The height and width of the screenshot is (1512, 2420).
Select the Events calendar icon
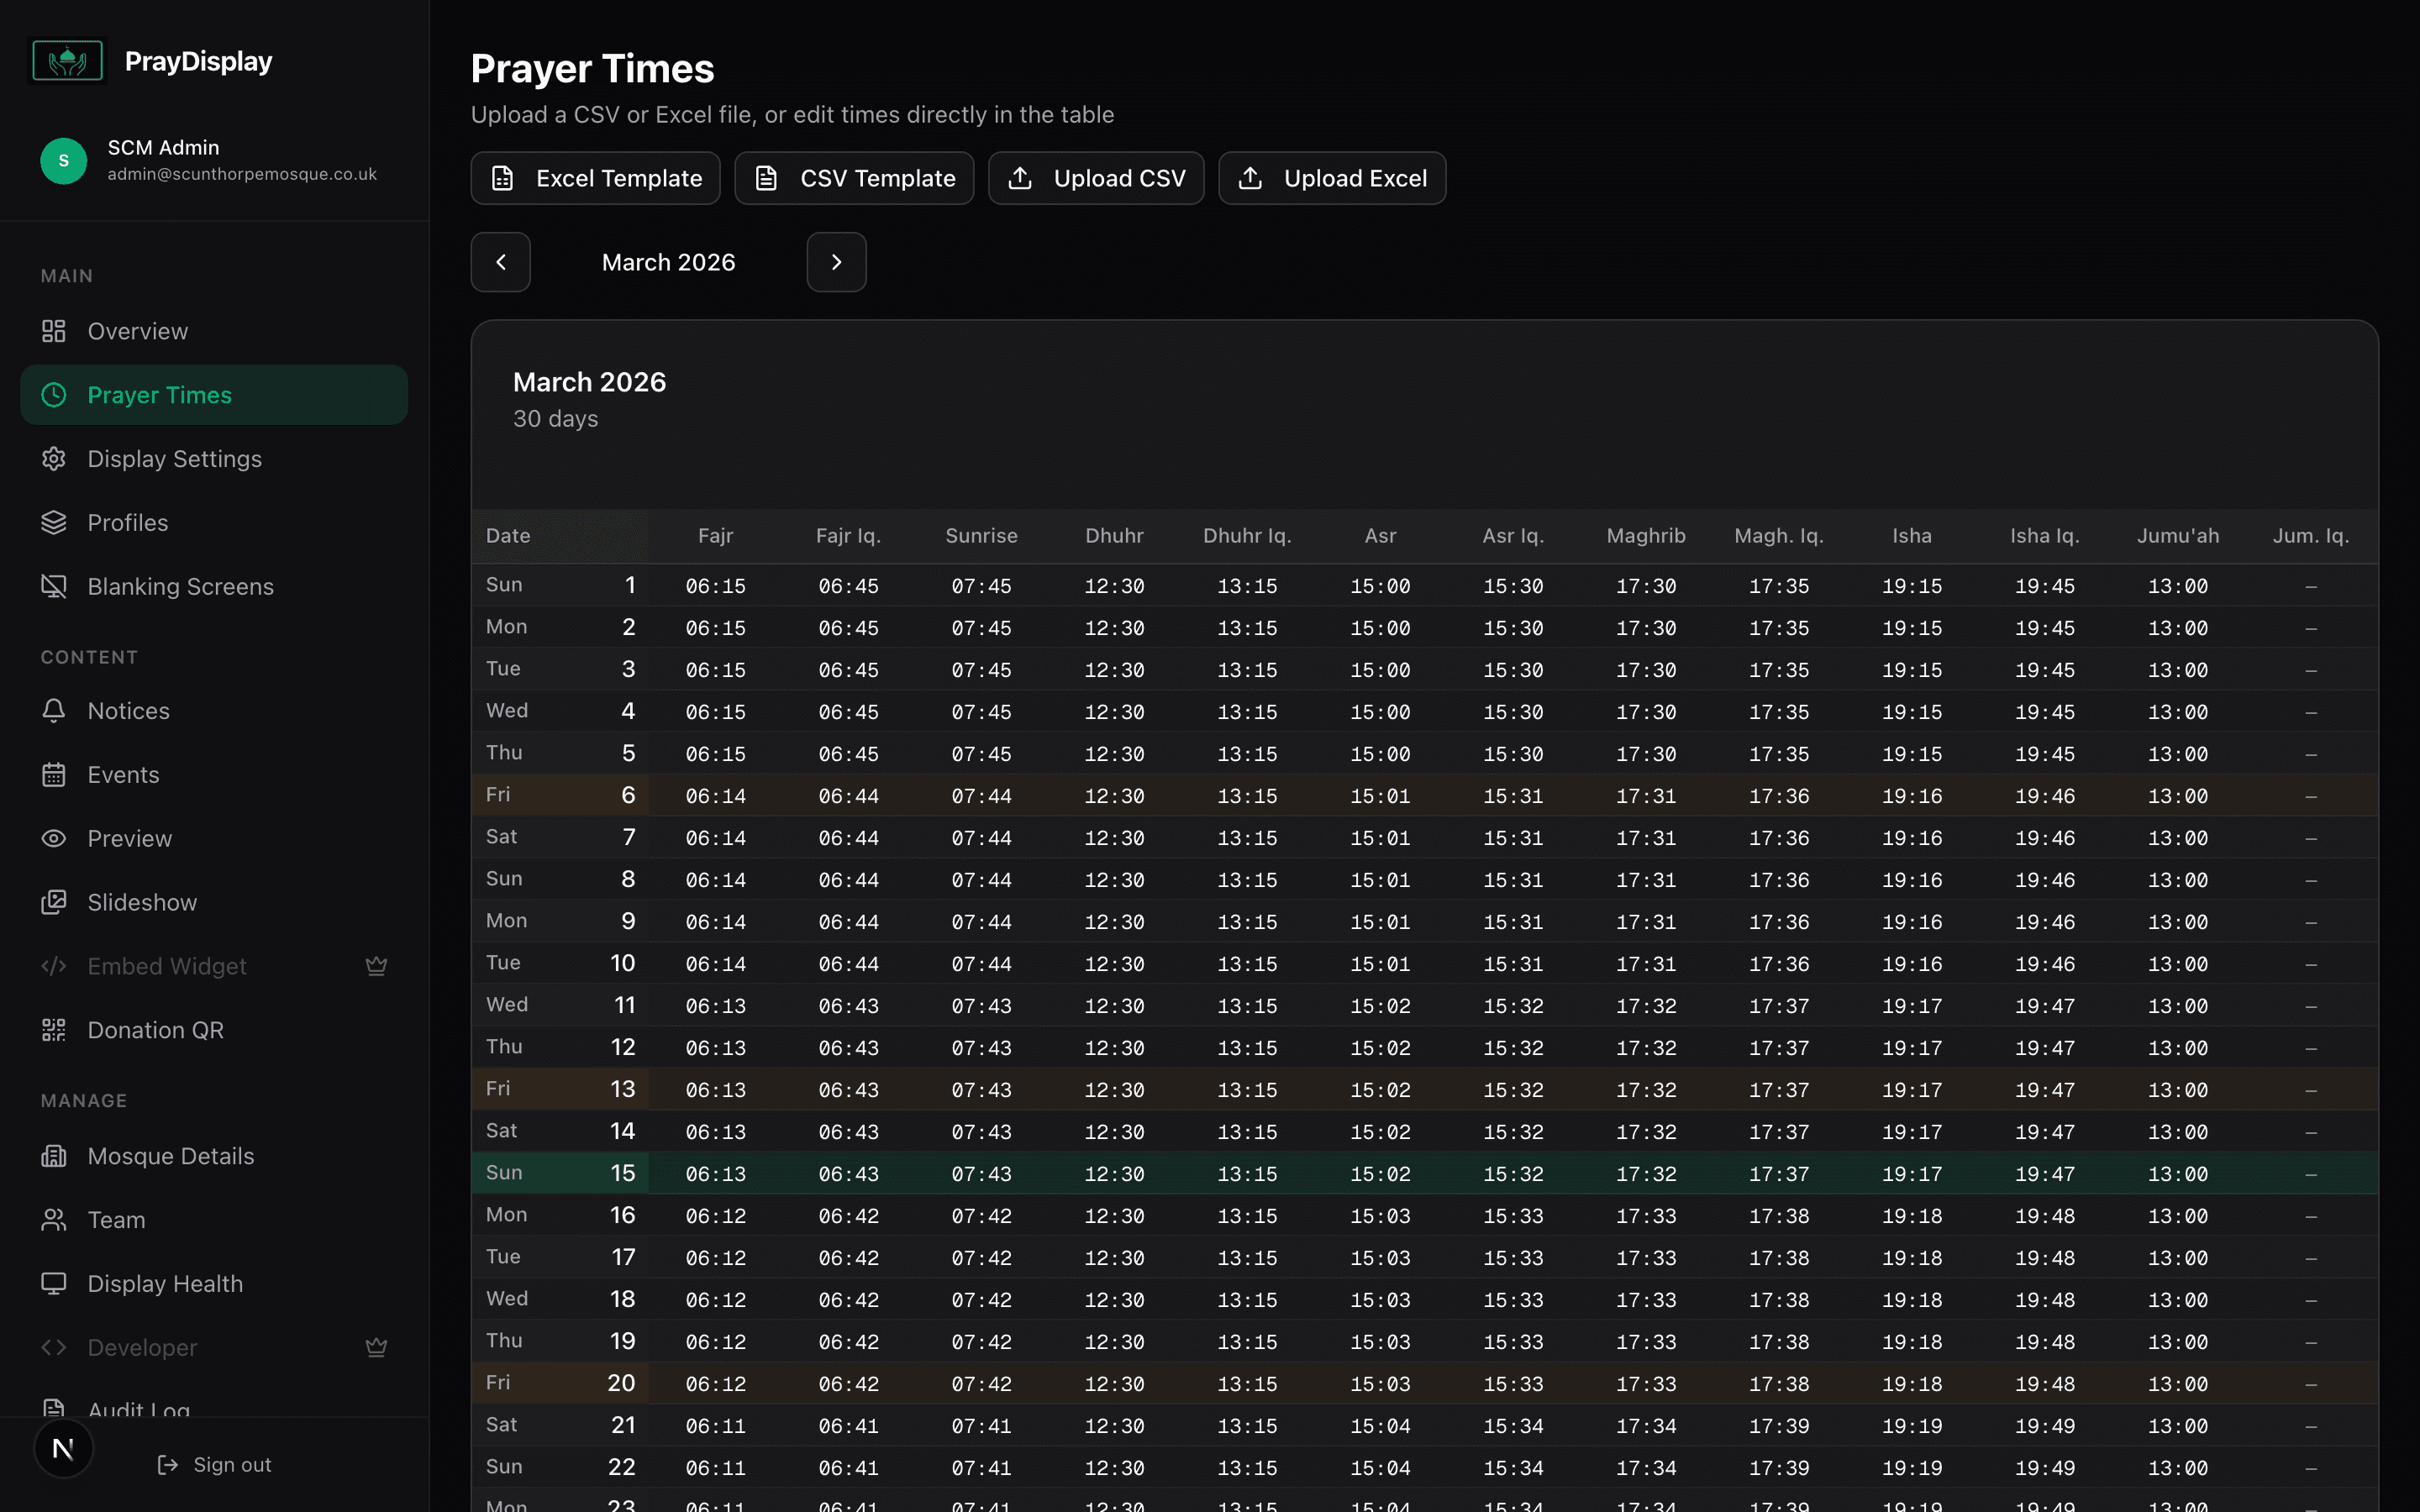(x=54, y=774)
